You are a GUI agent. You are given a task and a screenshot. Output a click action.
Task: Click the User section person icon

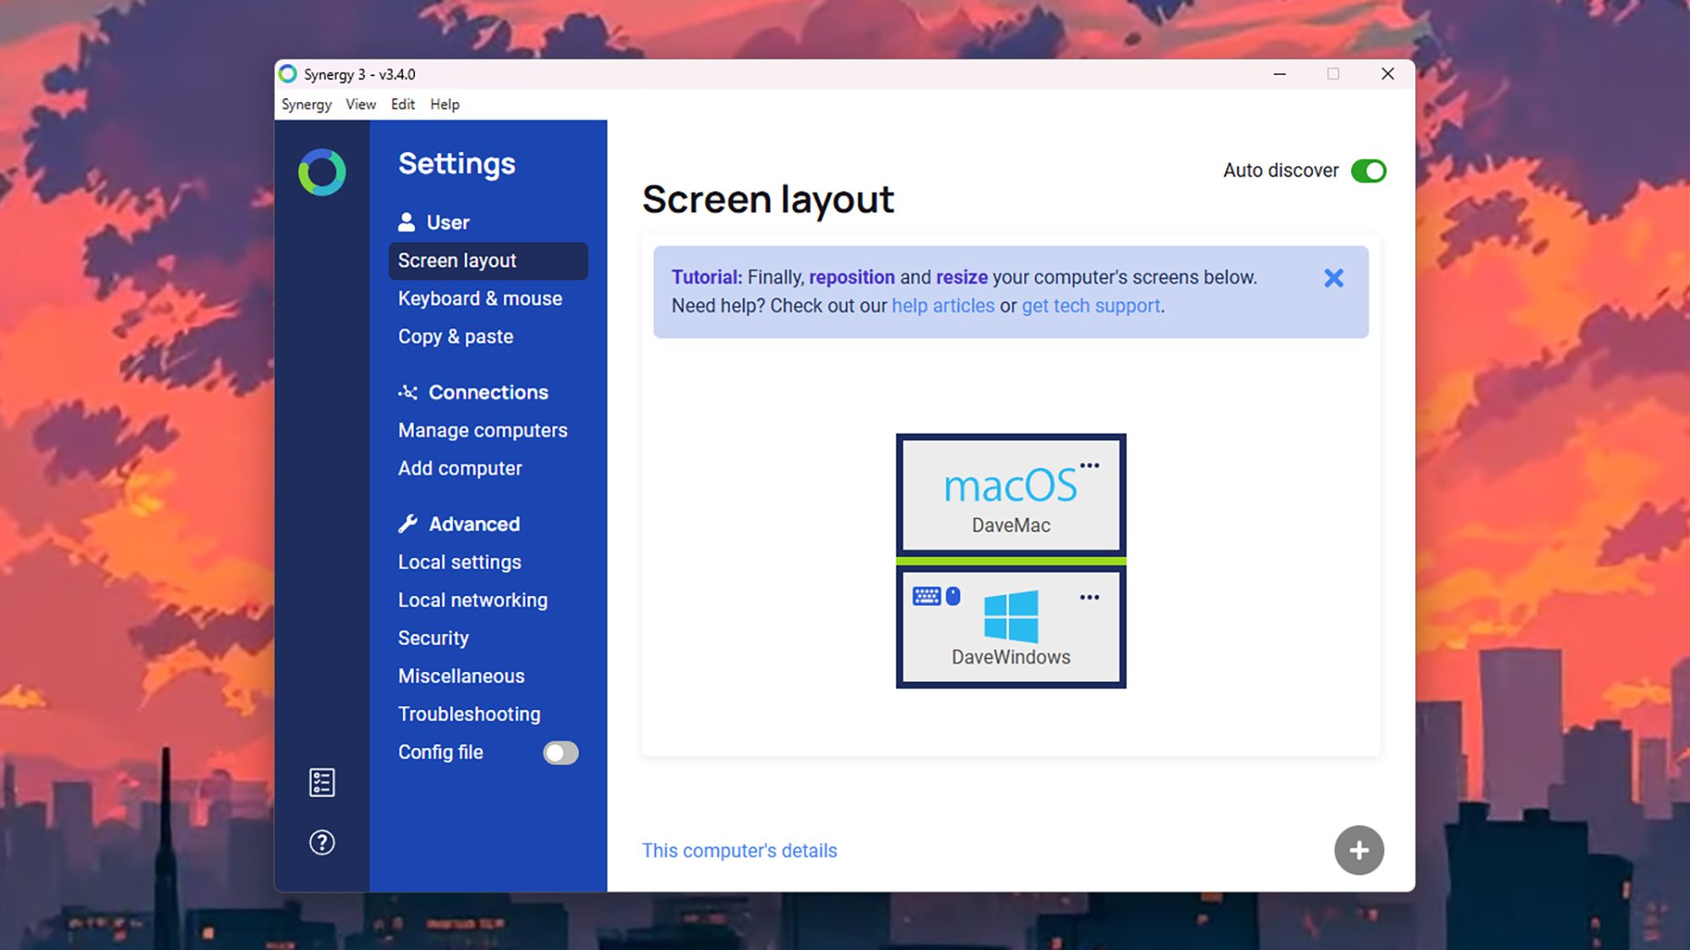coord(406,222)
